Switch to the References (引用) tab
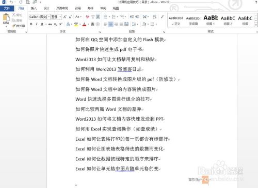 point(78,8)
